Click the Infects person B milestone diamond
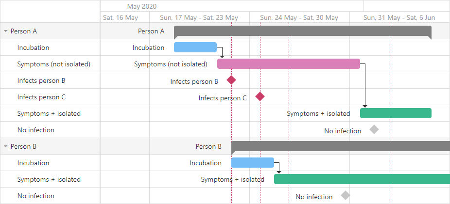The image size is (450, 204). [231, 80]
